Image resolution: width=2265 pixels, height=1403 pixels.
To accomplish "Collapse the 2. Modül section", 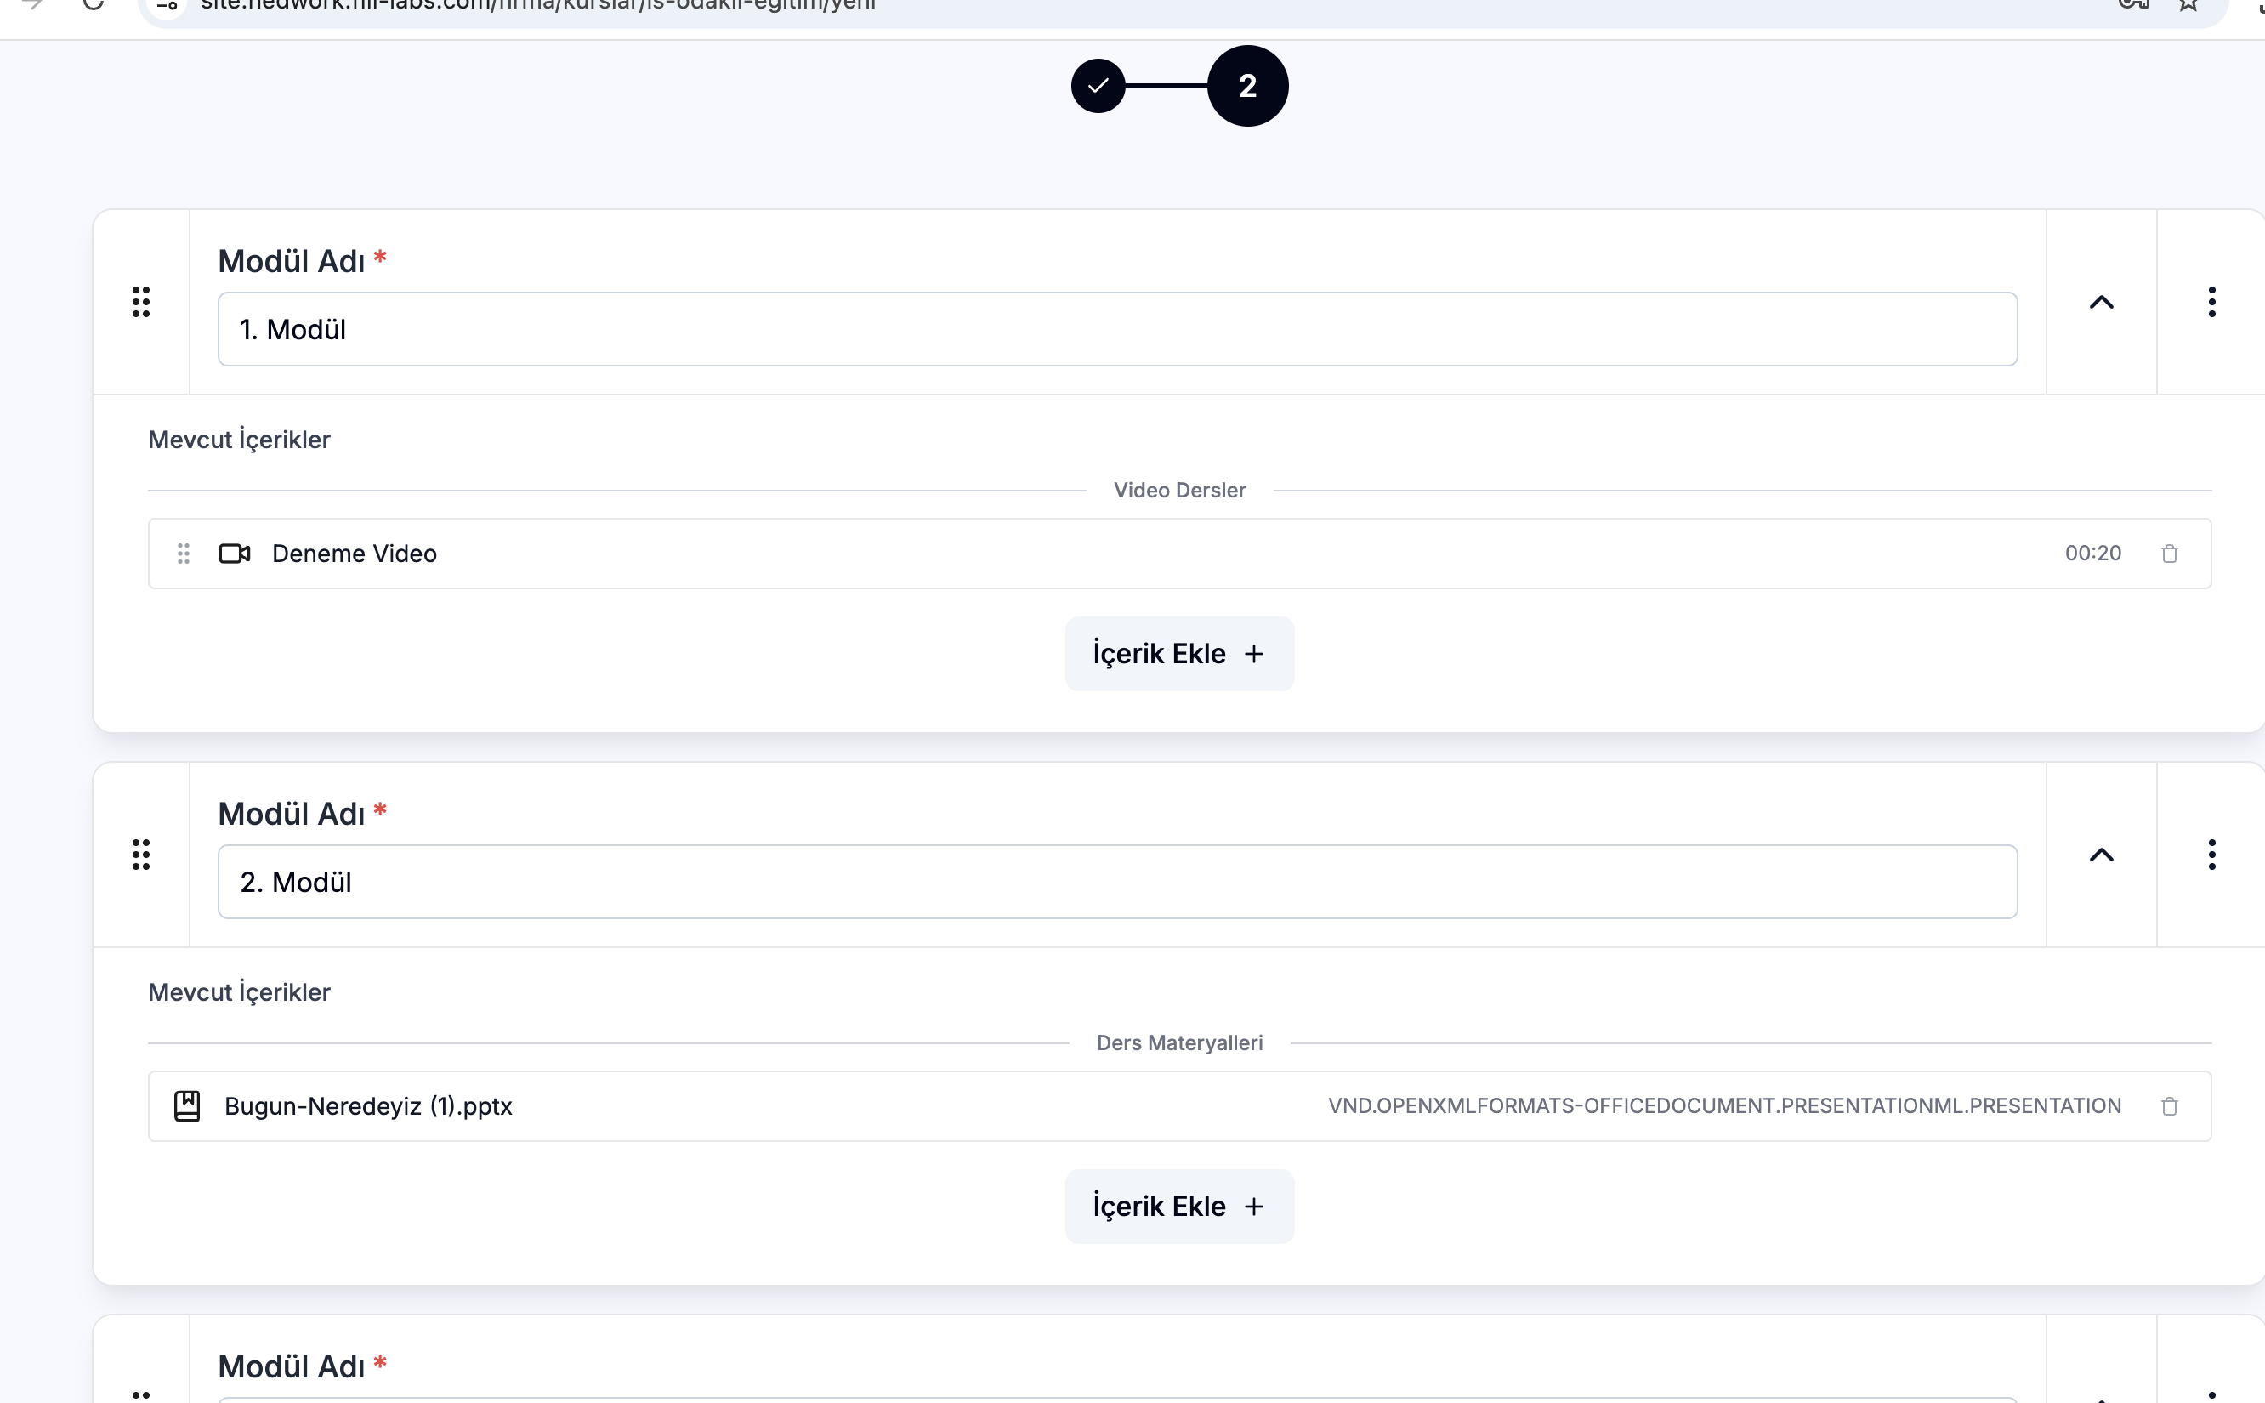I will [x=2101, y=855].
